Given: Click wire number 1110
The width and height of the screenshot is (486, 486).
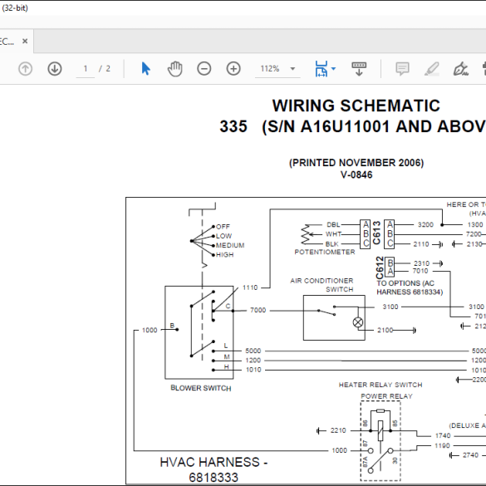Looking at the screenshot, I should 250,287.
